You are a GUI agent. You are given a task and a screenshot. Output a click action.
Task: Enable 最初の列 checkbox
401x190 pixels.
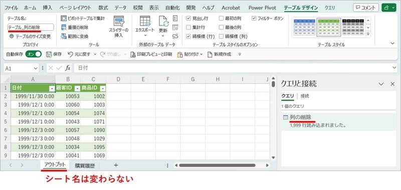pos(221,18)
